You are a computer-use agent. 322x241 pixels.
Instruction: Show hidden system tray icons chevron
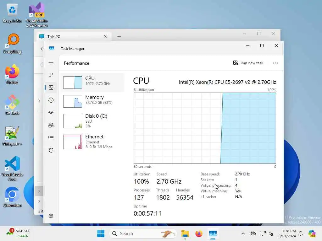click(x=243, y=233)
